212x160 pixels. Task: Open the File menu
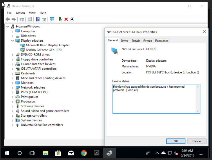pos(9,13)
